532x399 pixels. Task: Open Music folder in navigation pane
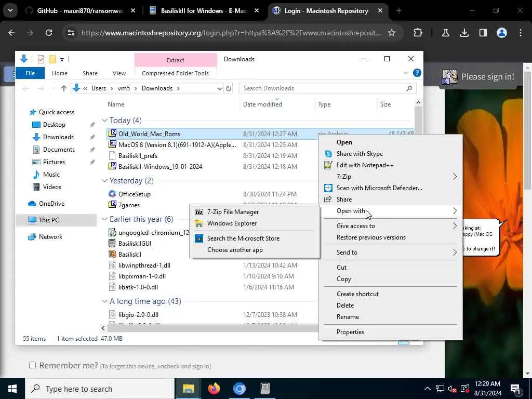pos(51,175)
